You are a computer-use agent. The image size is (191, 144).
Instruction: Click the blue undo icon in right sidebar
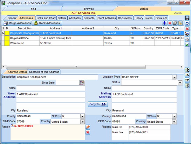(x=187, y=23)
